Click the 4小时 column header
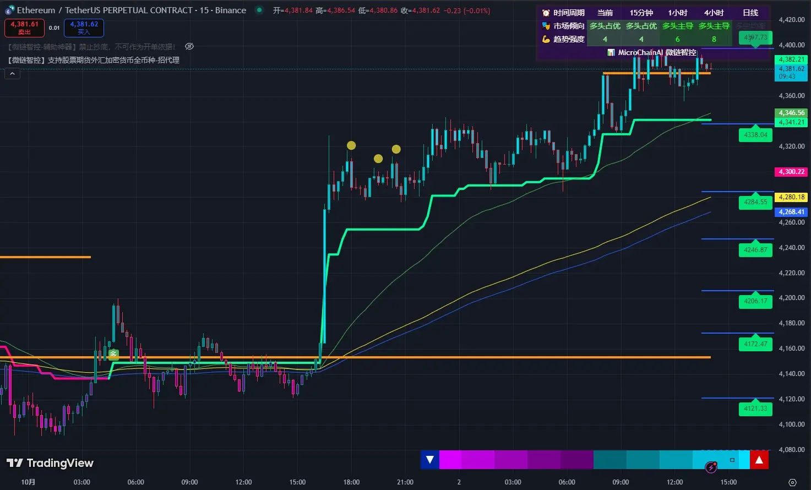The width and height of the screenshot is (811, 490). pos(714,13)
